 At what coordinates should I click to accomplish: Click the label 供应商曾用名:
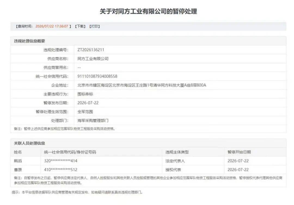click(x=56, y=67)
